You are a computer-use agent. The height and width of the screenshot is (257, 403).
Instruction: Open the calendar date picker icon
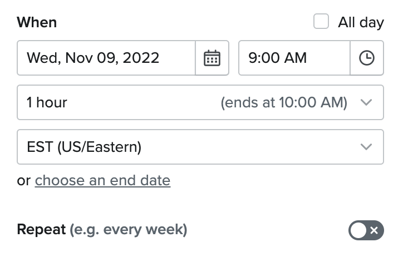(x=212, y=58)
